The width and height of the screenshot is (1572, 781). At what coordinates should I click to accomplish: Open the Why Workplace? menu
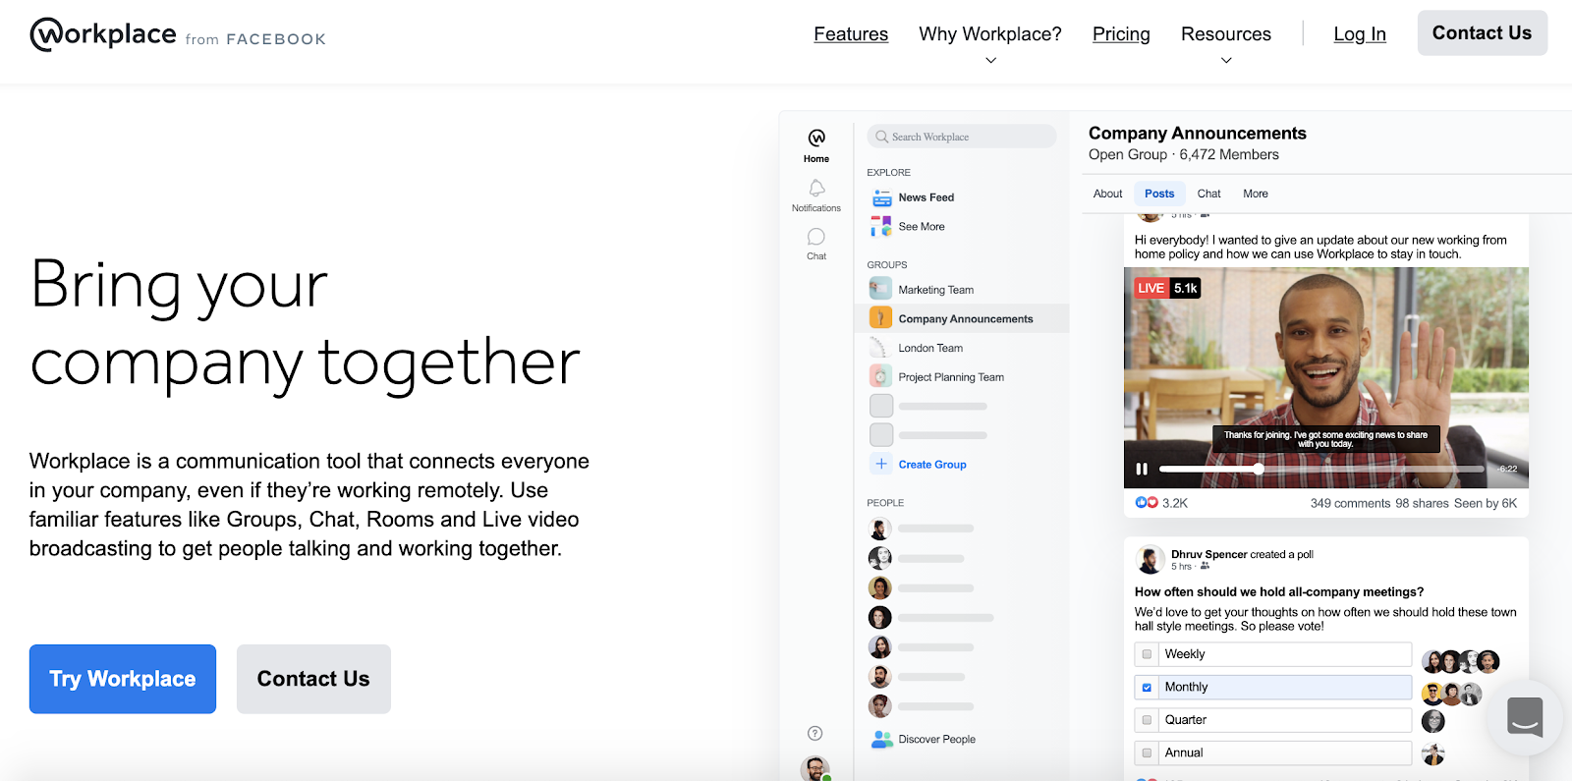(990, 34)
